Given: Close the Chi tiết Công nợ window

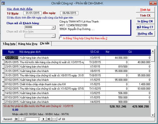Looking at the screenshot, I should (153, 3).
